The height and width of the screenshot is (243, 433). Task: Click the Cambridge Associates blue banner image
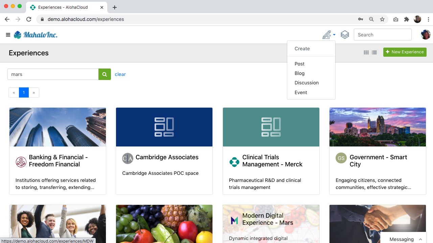tap(164, 127)
